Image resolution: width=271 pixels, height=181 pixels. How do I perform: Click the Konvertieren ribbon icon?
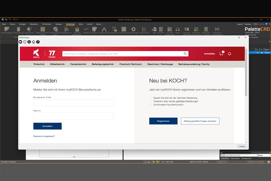115,29
